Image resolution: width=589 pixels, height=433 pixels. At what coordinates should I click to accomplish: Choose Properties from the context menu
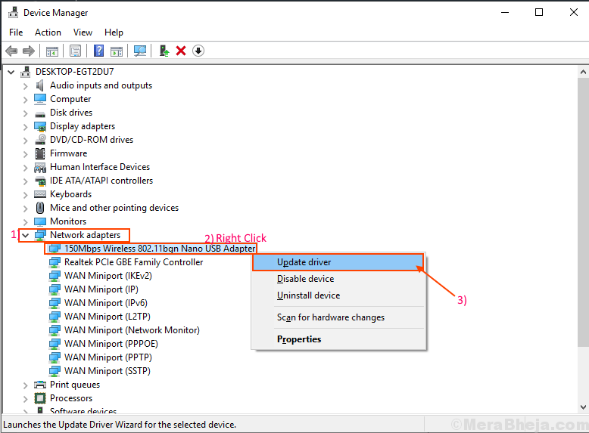(338, 339)
